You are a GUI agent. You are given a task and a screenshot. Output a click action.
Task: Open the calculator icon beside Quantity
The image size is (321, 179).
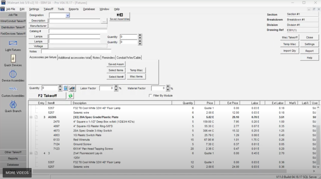pos(66,88)
